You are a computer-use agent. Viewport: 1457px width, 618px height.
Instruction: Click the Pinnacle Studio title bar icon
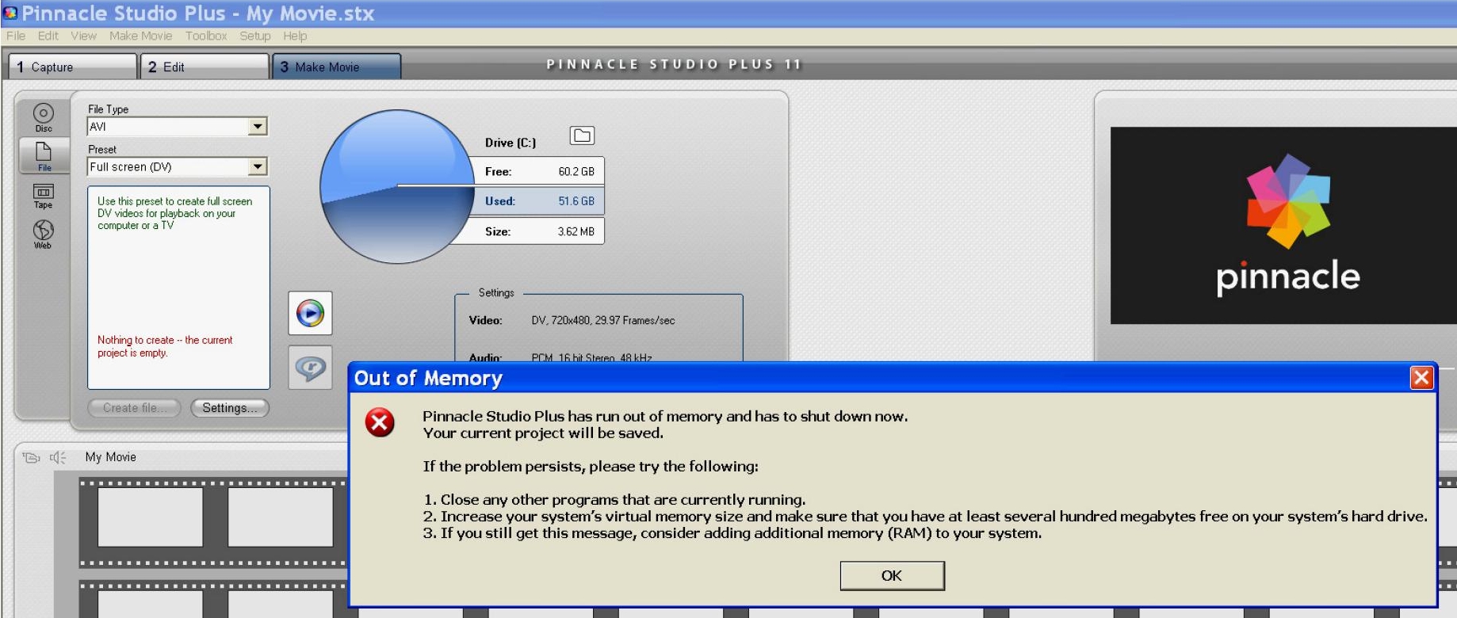[10, 13]
